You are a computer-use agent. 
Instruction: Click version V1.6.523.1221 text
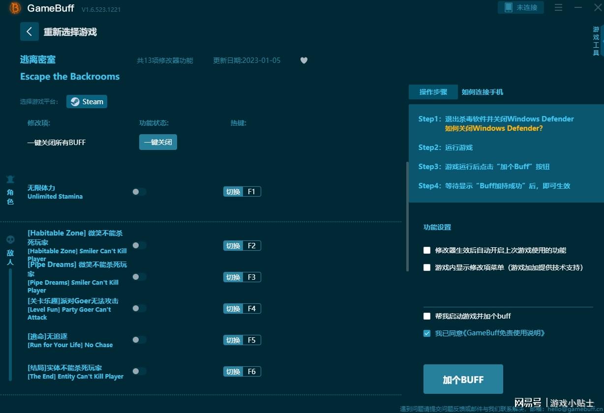101,9
